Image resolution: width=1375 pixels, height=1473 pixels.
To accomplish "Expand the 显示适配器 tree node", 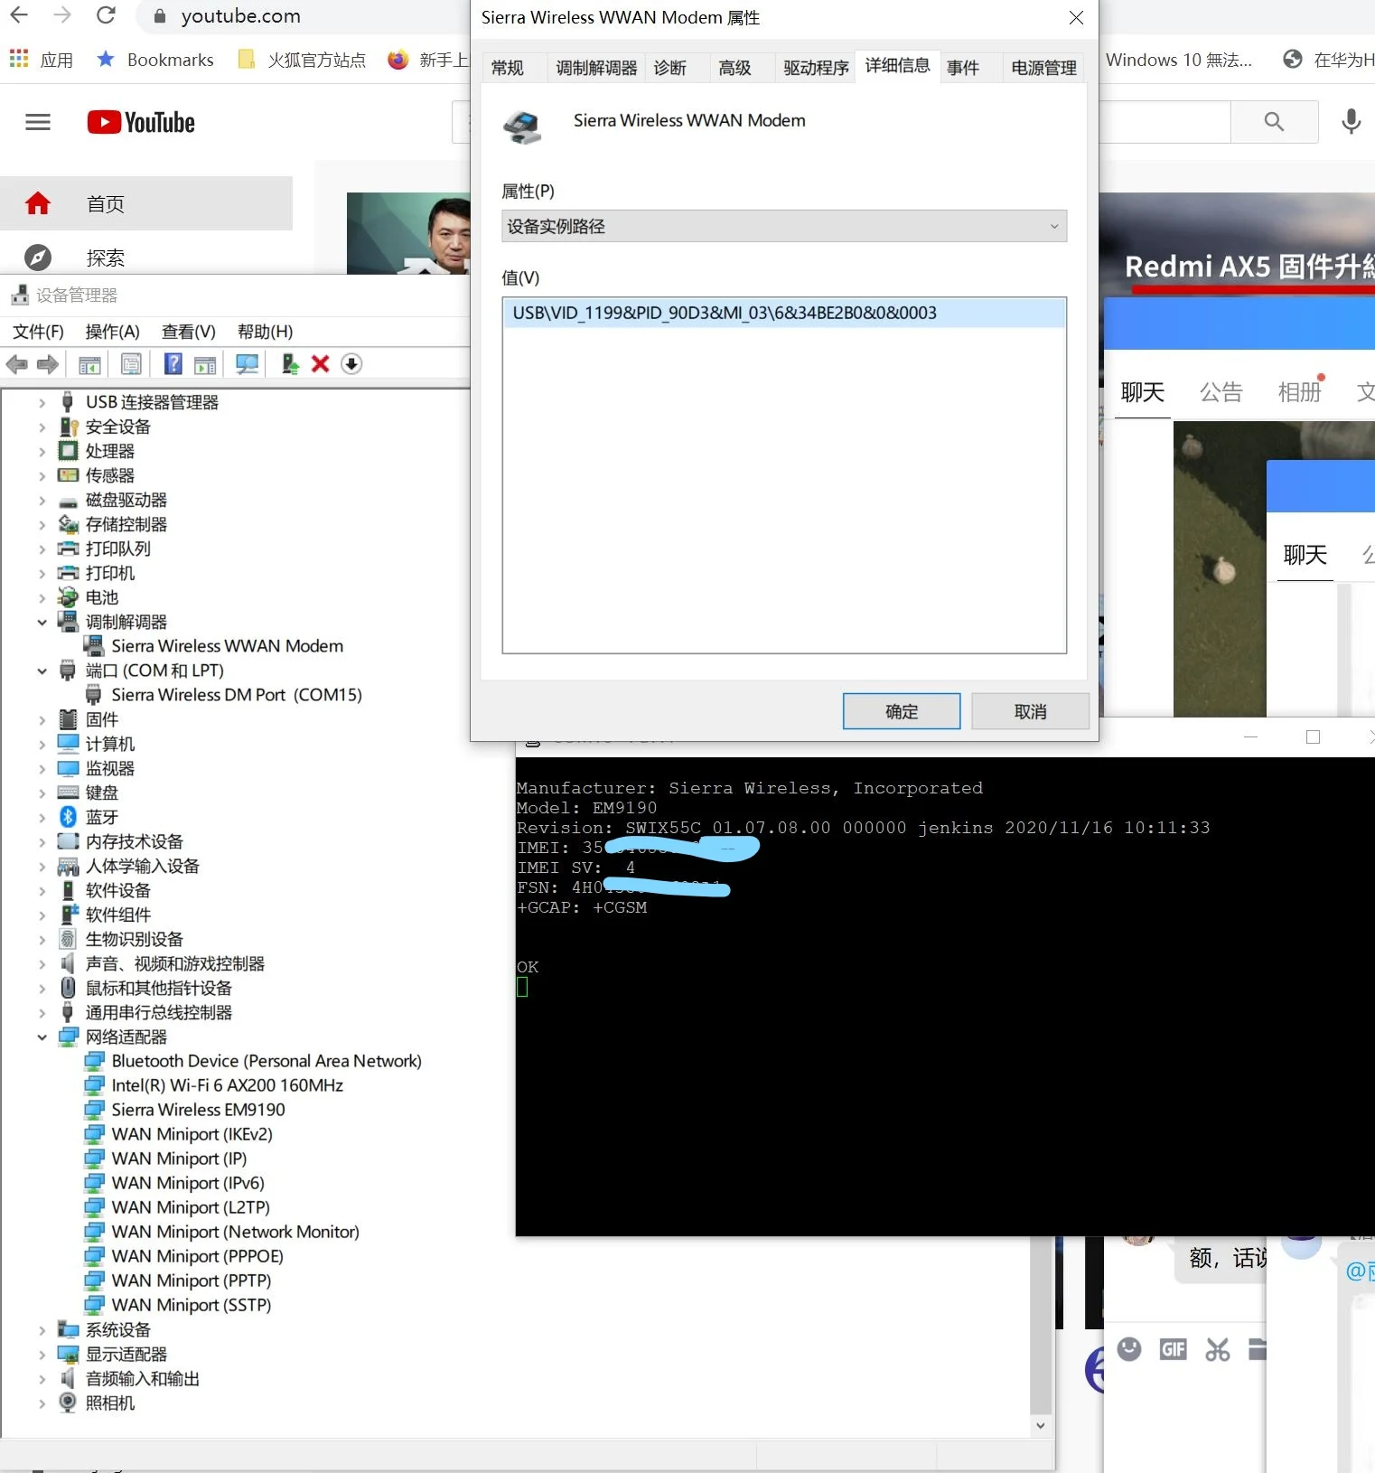I will [x=42, y=1355].
